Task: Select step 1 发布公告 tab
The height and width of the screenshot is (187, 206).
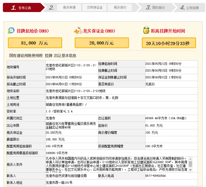Action: tap(24, 8)
